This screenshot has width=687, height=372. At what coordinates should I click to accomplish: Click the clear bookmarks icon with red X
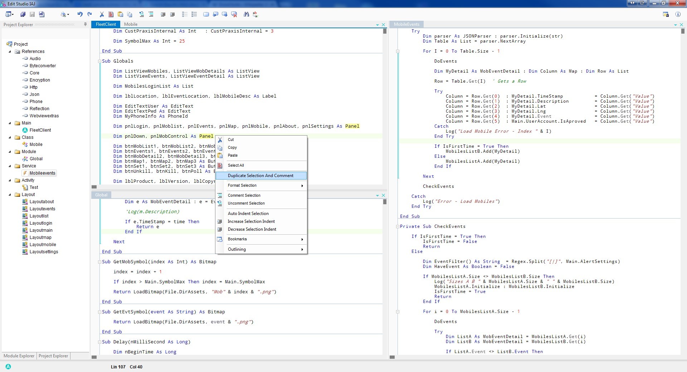pos(234,14)
